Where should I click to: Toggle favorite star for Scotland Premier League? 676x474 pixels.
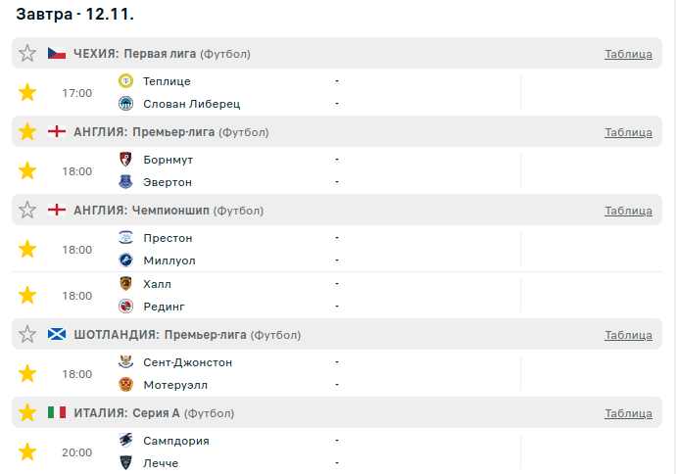[x=27, y=335]
